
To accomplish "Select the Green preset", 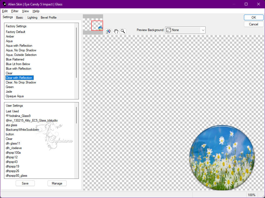I will [x=10, y=87].
